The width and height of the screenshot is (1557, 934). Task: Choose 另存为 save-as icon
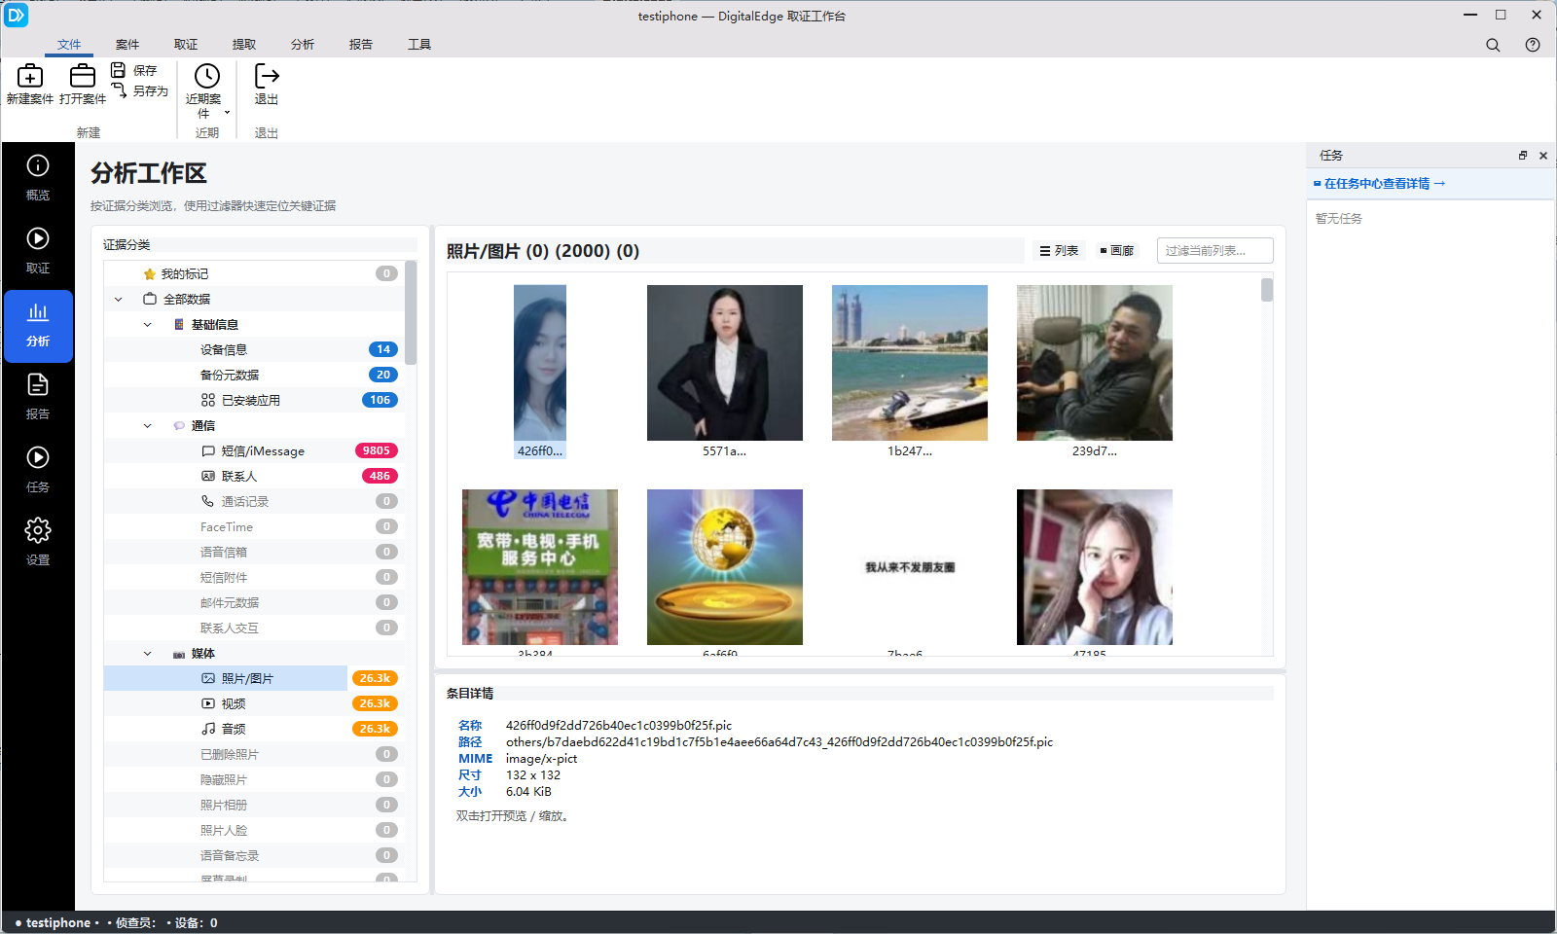[x=119, y=90]
